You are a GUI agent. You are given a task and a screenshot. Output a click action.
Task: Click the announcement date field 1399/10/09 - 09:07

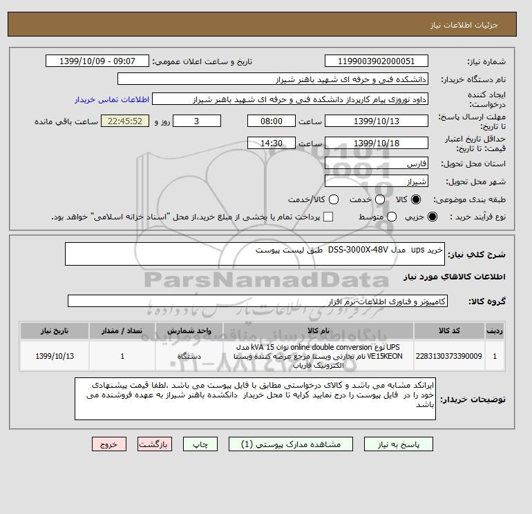click(x=97, y=61)
